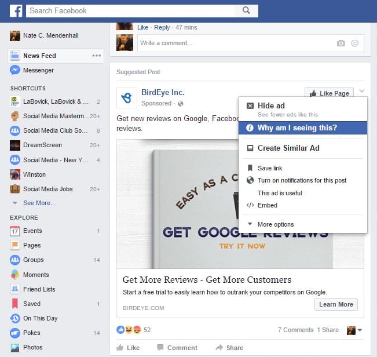
Task: Click the Sponsored label
Action: coord(156,103)
